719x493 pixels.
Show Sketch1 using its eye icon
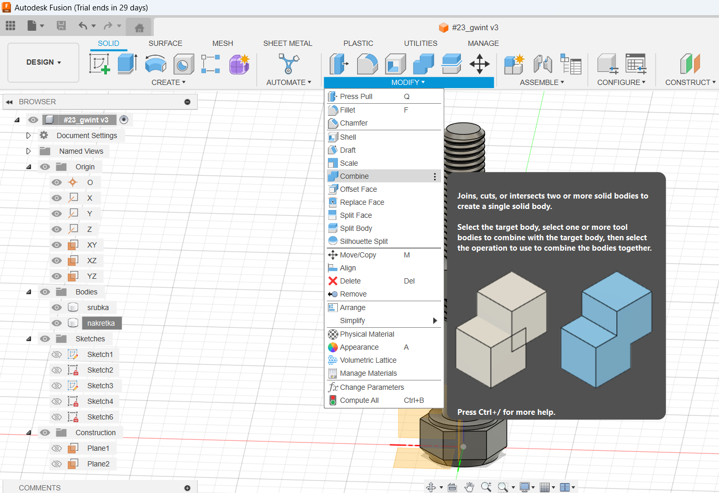56,354
